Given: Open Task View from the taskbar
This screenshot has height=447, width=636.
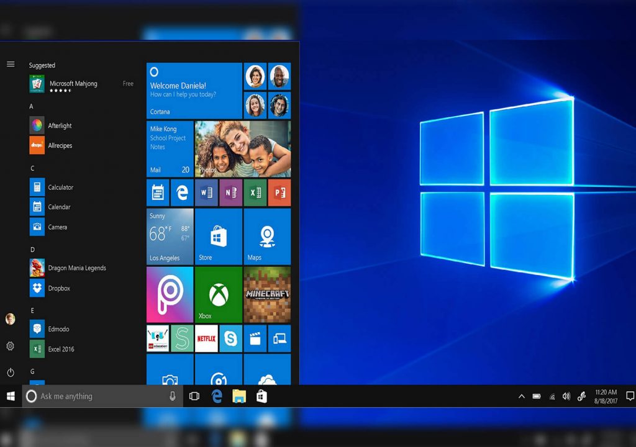Looking at the screenshot, I should coord(194,396).
